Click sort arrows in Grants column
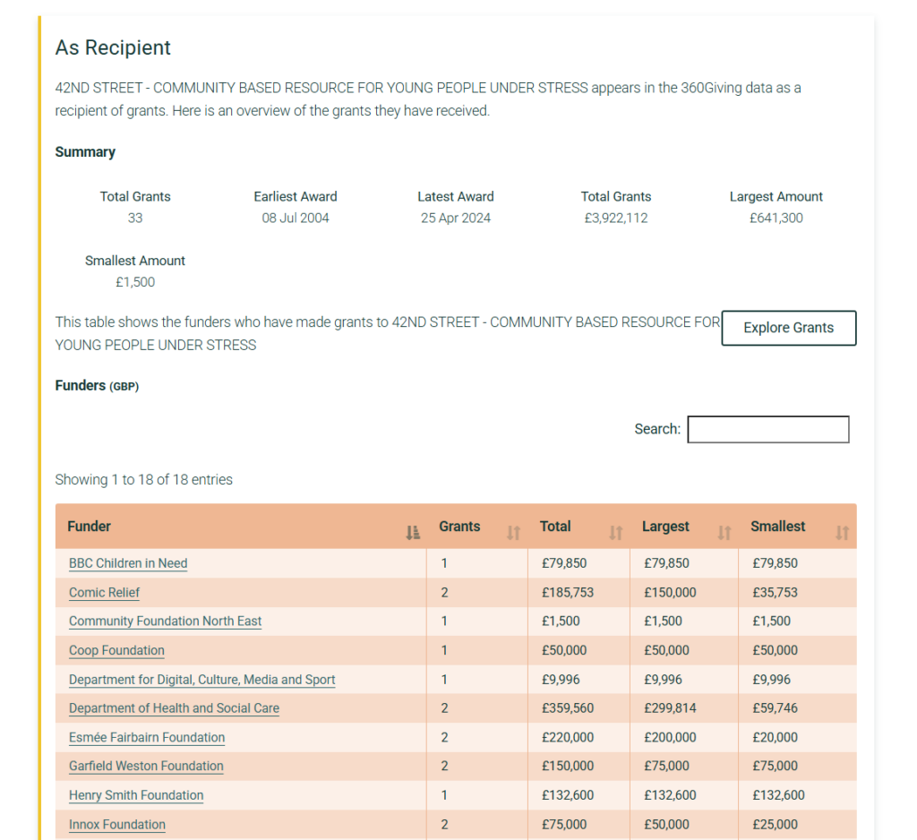Screen dimensions: 917x840 (x=513, y=533)
